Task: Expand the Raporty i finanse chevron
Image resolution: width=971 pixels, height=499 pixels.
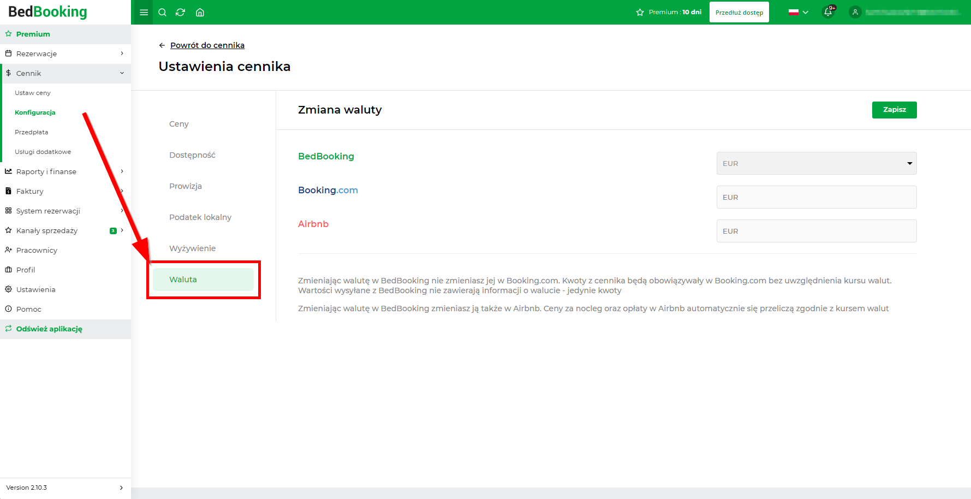Action: click(x=122, y=171)
